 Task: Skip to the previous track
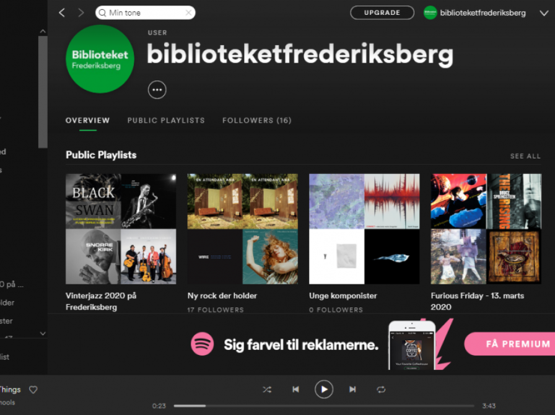click(x=295, y=389)
